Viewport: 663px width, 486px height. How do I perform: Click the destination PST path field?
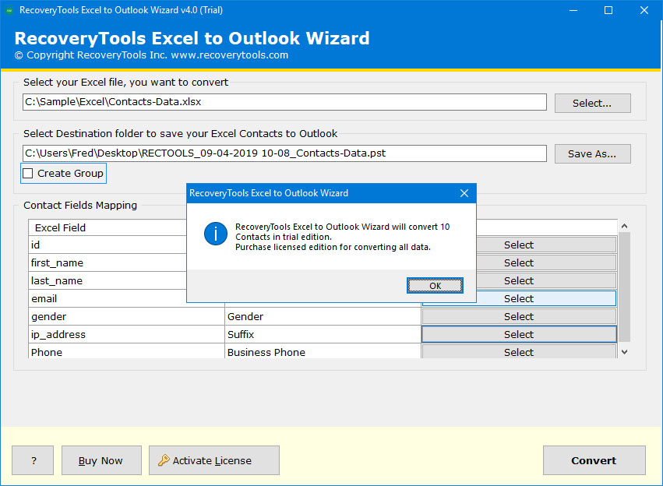[x=284, y=153]
